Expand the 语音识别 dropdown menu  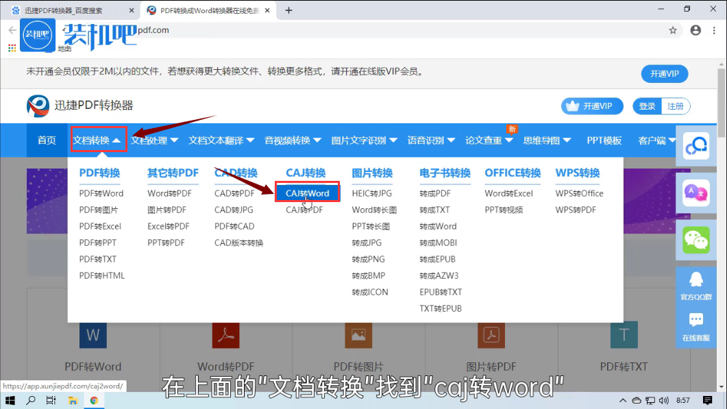[x=430, y=140]
